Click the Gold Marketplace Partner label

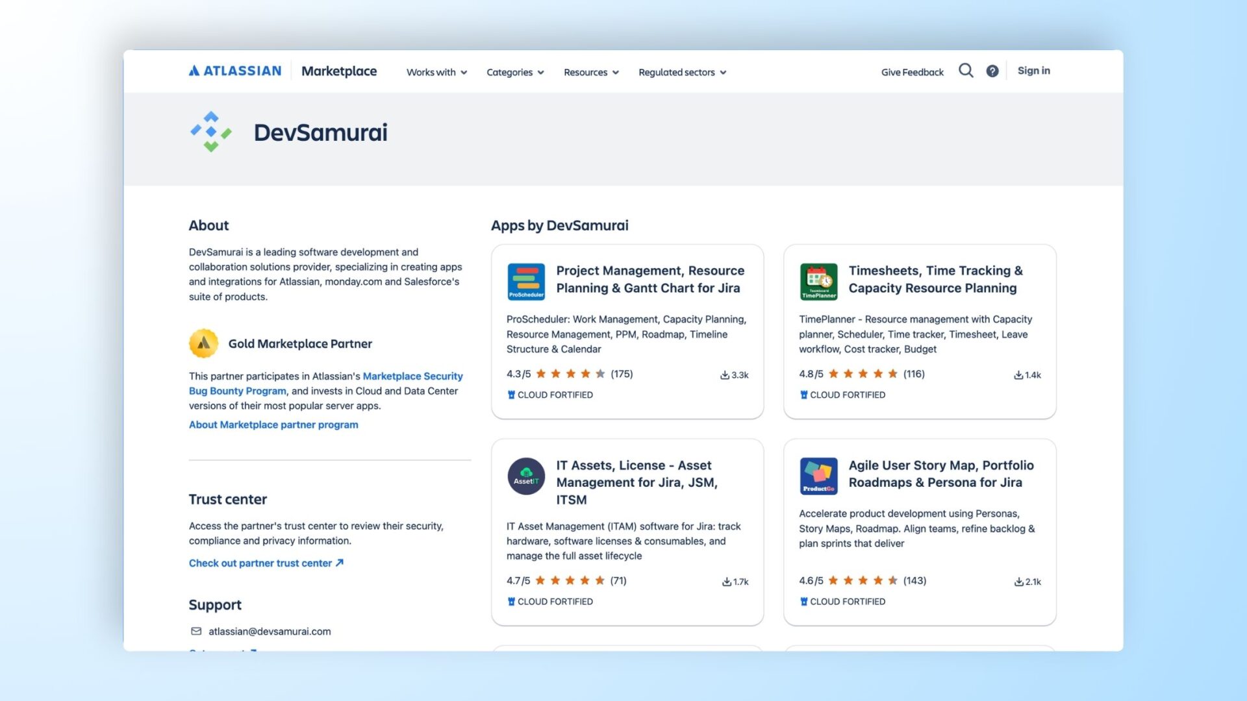pos(300,343)
